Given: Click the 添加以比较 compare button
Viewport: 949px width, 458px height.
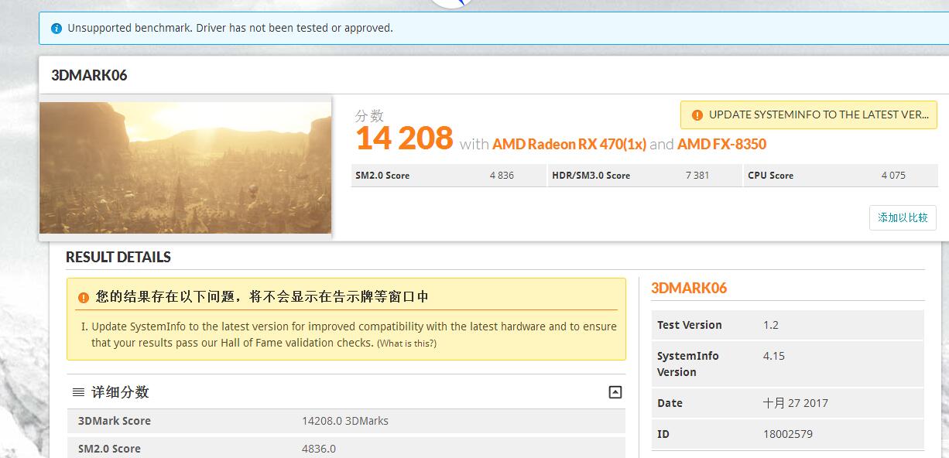Looking at the screenshot, I should pos(903,217).
